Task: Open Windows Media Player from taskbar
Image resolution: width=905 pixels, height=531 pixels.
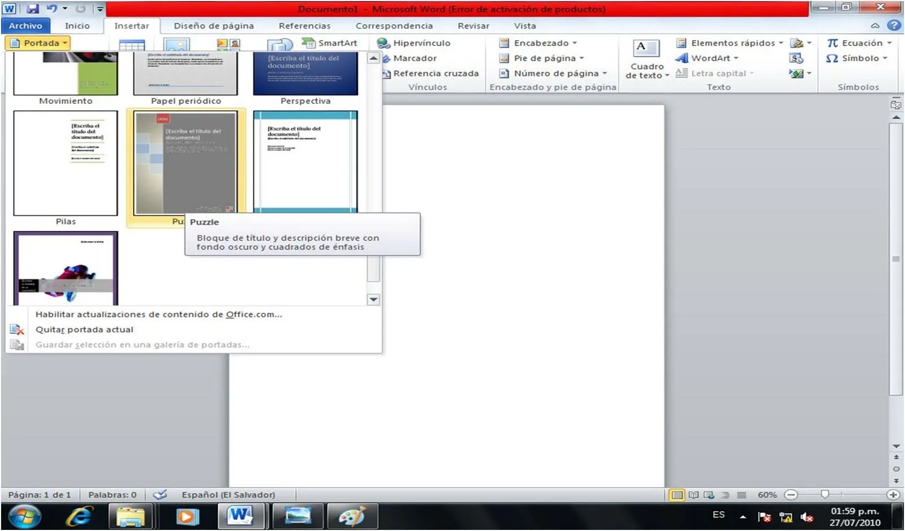Action: click(x=188, y=517)
